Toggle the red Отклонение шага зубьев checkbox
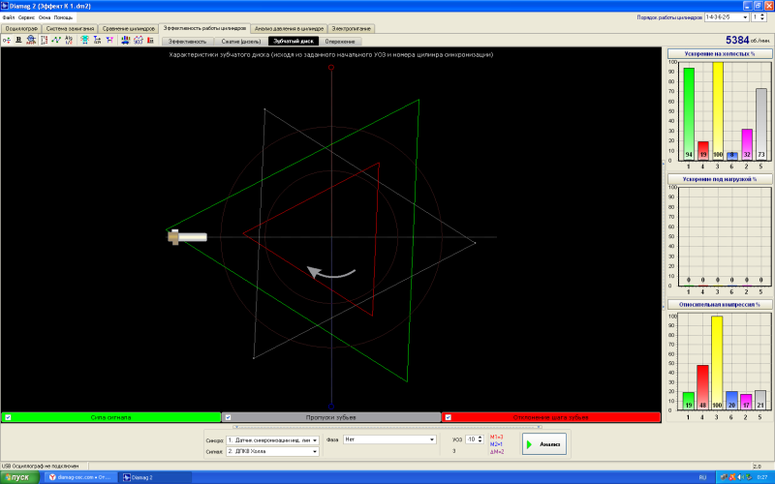Screen dimensions: 775x484 [448, 417]
